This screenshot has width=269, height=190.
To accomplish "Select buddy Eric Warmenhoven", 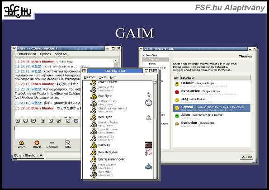I will pos(112,159).
